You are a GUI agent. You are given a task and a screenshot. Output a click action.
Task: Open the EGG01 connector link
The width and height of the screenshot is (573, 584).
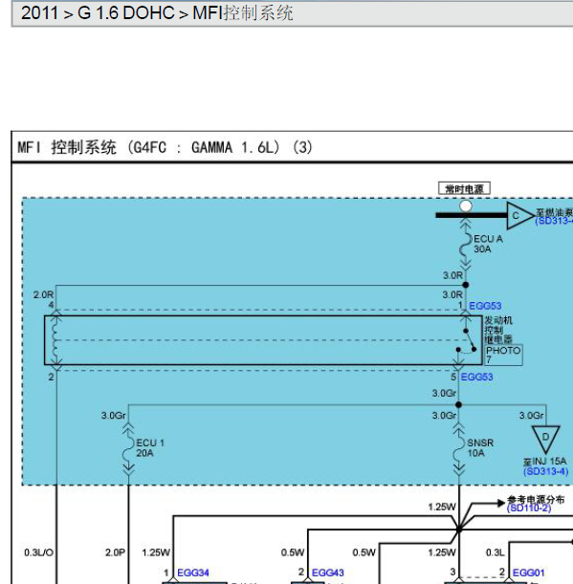529,573
